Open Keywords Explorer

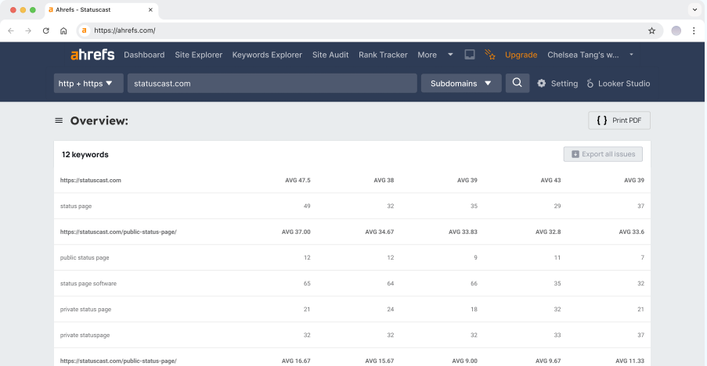[x=267, y=55]
